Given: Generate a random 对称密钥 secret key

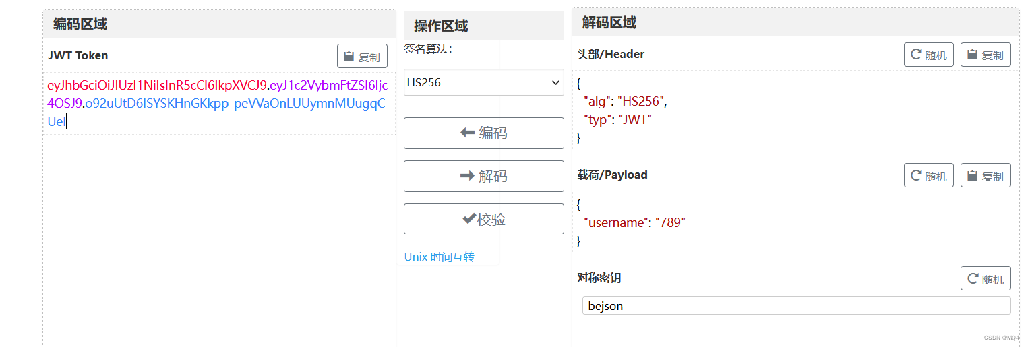Looking at the screenshot, I should point(985,278).
